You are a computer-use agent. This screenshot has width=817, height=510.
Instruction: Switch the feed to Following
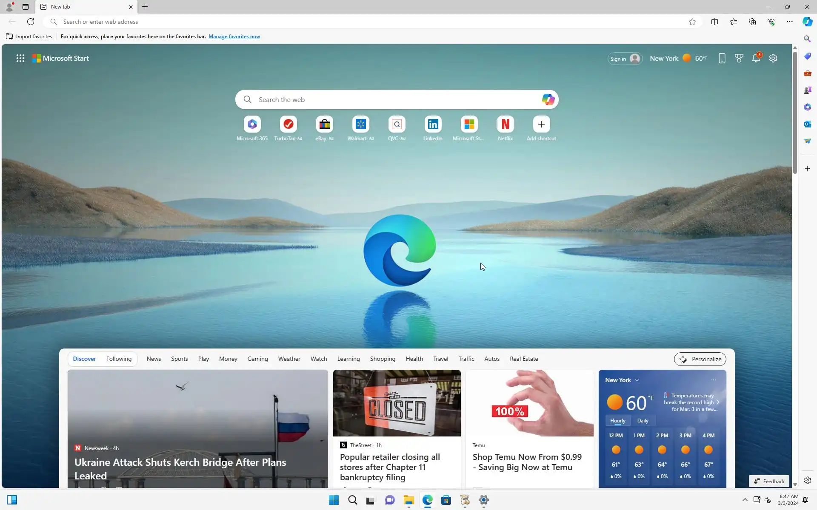[119, 359]
